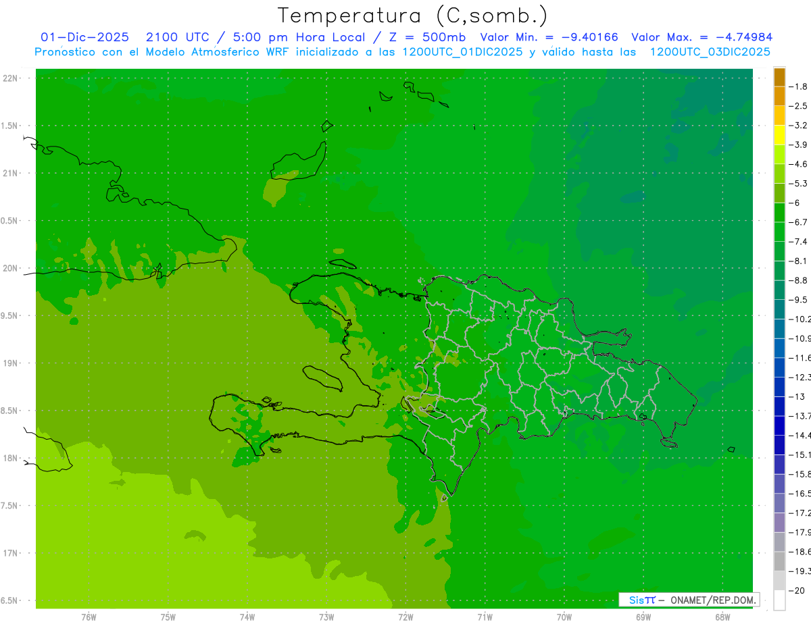Click the -5.3 colorbar label
This screenshot has height=626, width=811.
798,183
